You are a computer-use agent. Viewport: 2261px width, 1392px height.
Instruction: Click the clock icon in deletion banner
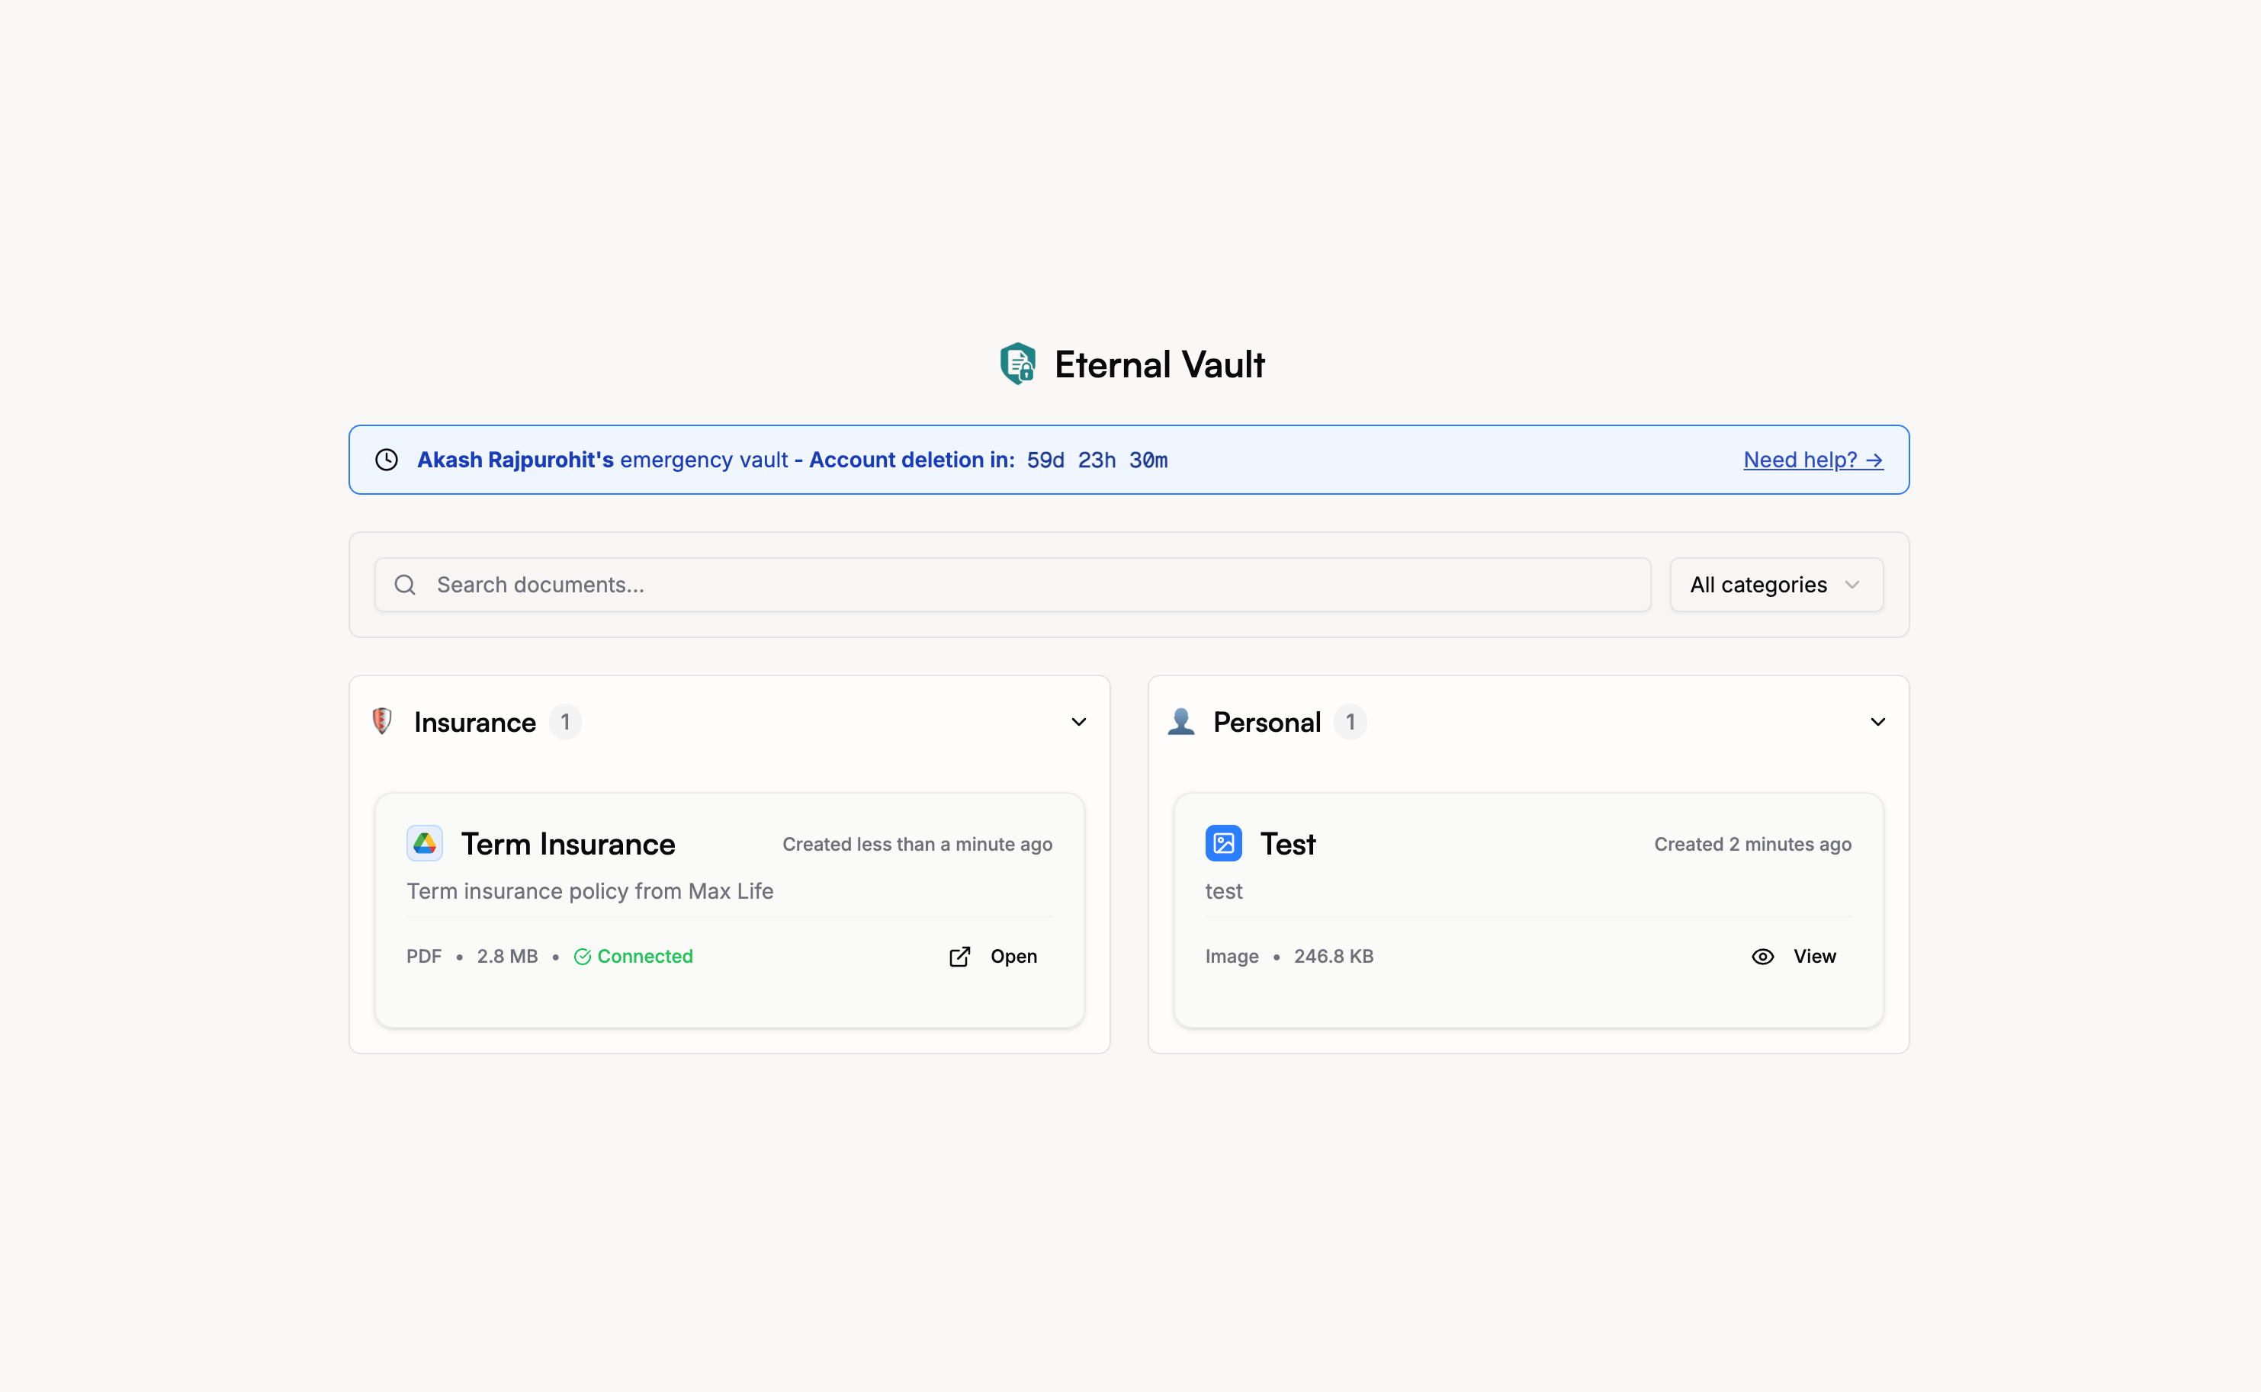387,460
